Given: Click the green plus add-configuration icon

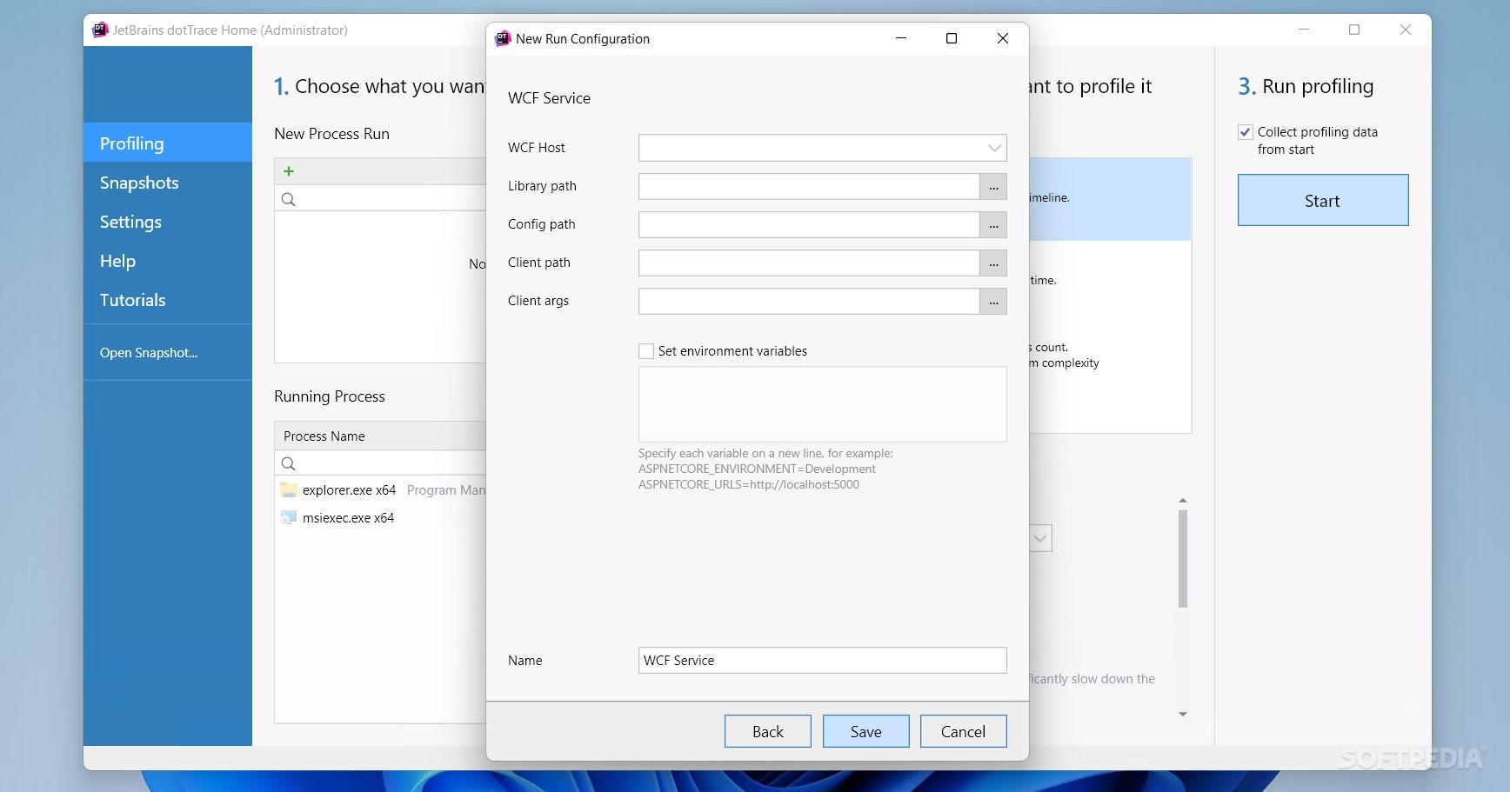Looking at the screenshot, I should tap(289, 171).
